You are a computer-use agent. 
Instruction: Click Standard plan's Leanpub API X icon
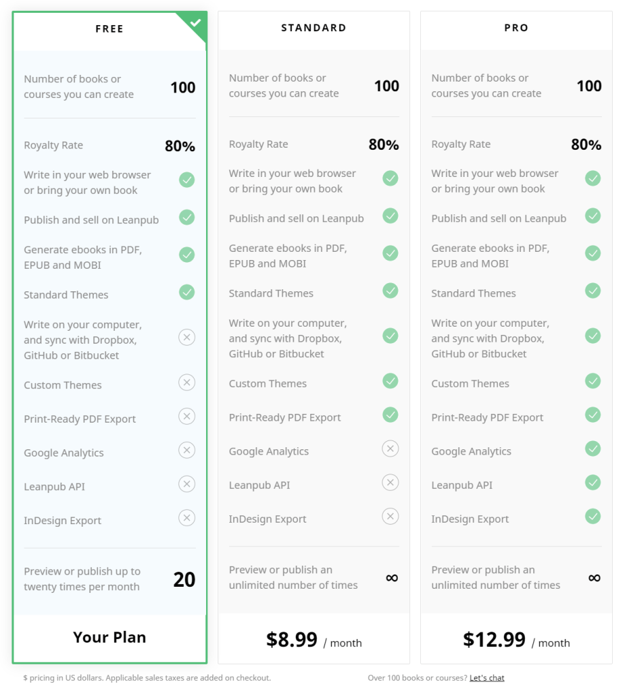390,483
